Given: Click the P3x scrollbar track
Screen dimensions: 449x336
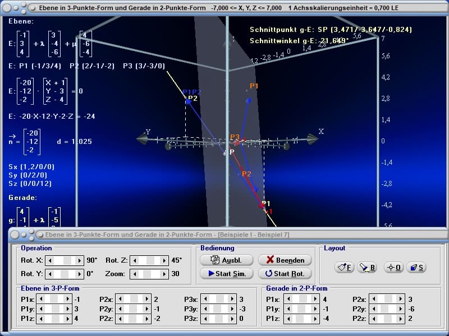Looking at the screenshot, I should click(x=219, y=299).
